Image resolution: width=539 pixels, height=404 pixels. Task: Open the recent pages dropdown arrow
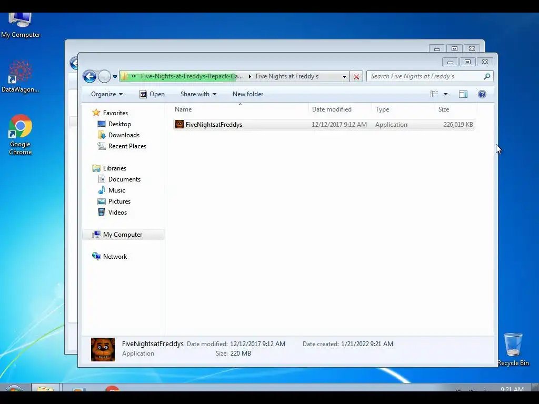click(x=115, y=77)
